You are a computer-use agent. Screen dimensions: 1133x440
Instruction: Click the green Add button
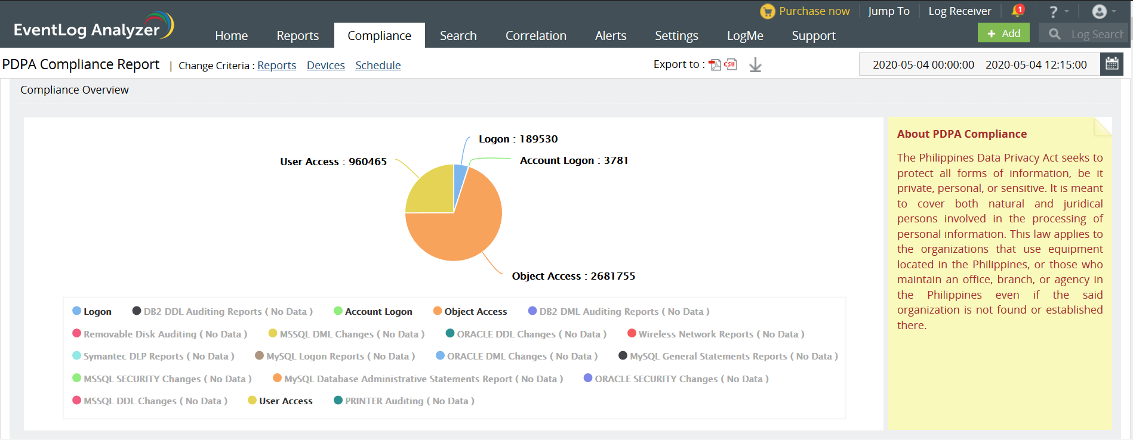[1003, 33]
